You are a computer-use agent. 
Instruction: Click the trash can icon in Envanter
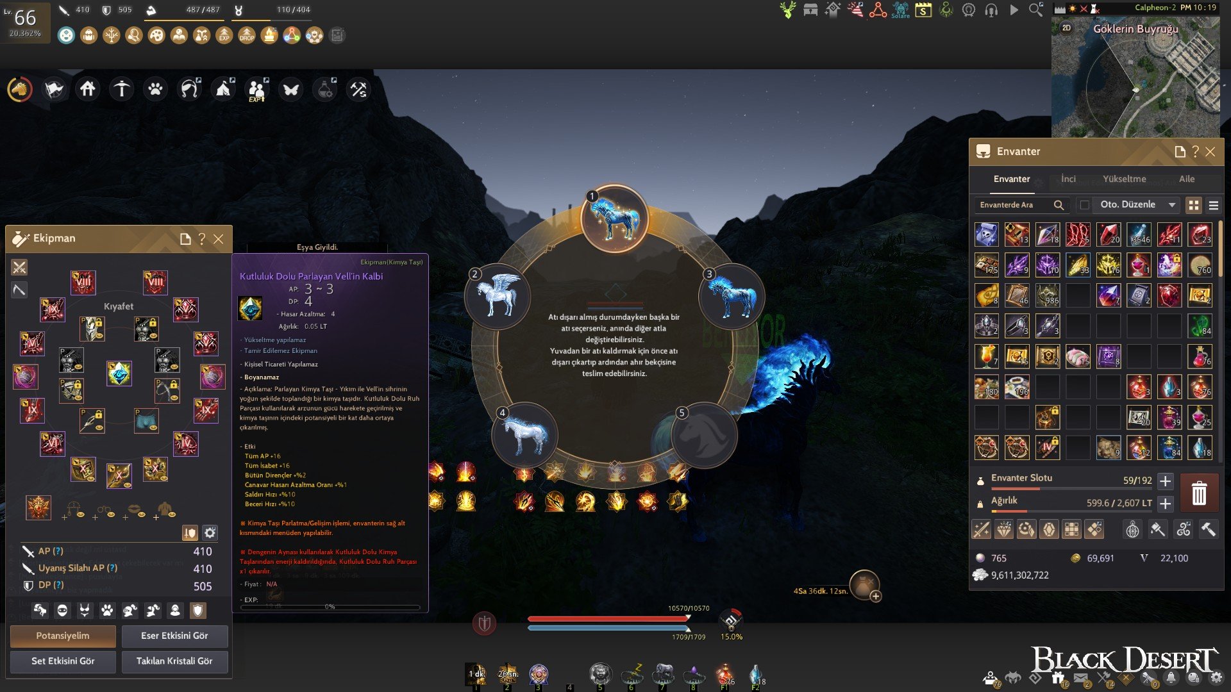click(1199, 493)
